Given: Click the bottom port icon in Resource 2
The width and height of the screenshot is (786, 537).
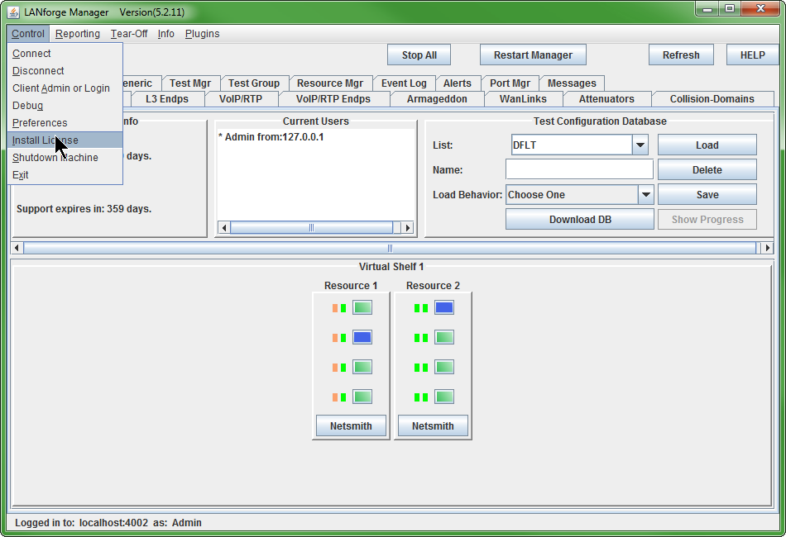Looking at the screenshot, I should pyautogui.click(x=444, y=397).
